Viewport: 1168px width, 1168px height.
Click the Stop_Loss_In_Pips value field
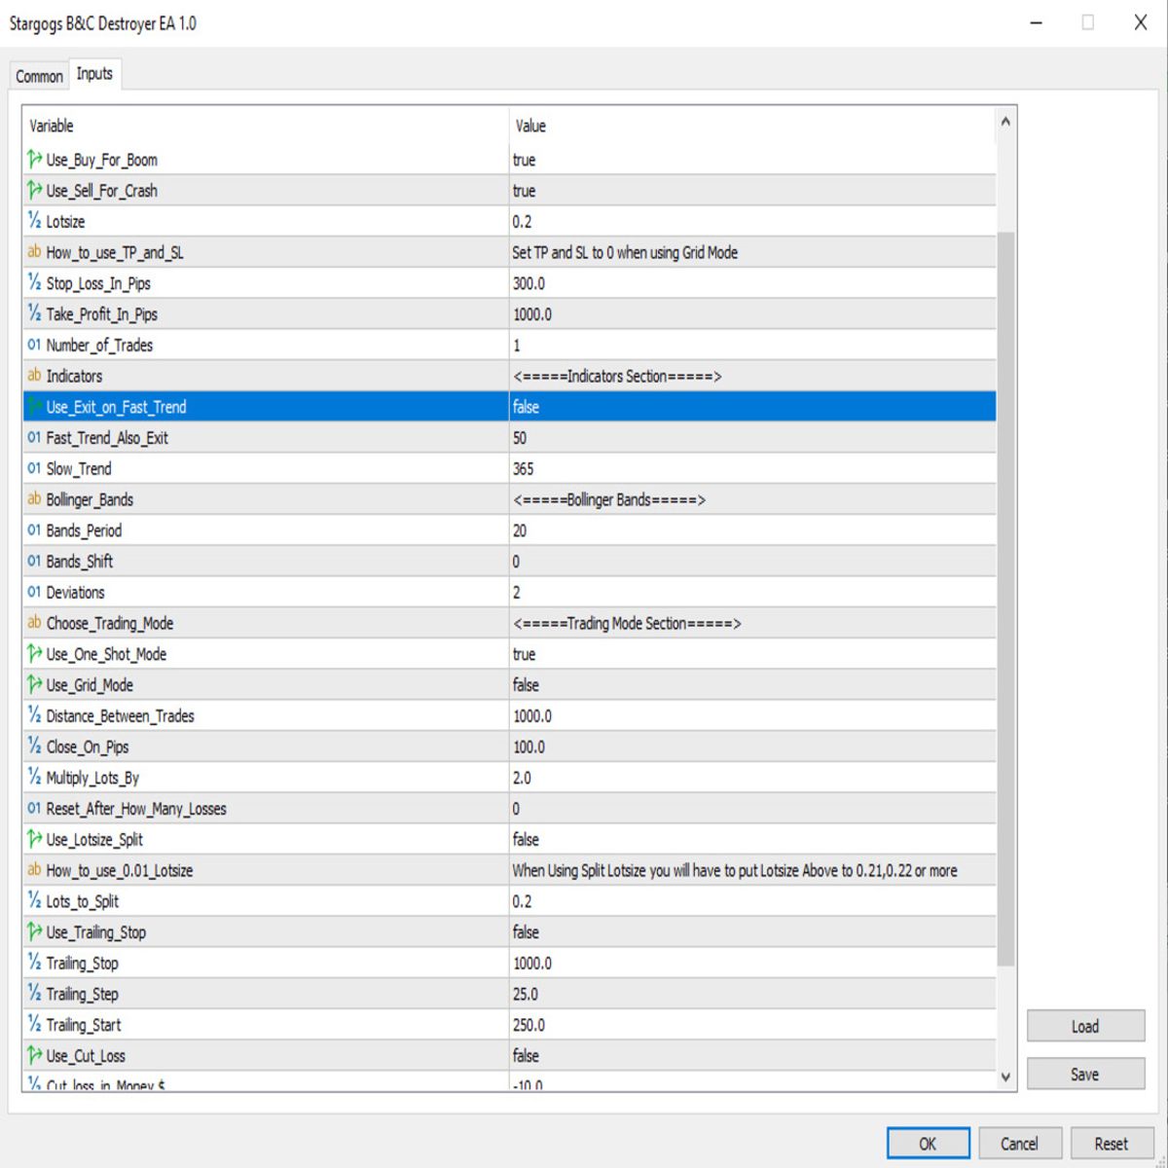749,283
